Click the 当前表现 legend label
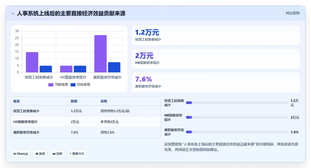 pyautogui.click(x=61, y=85)
